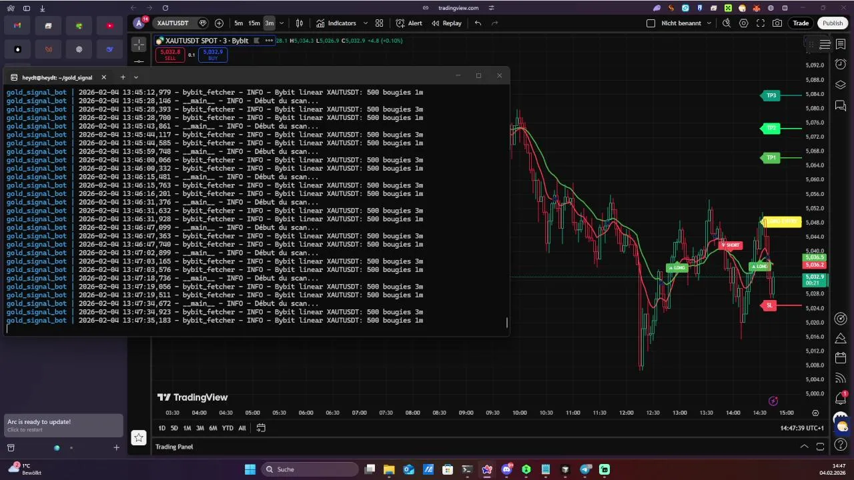This screenshot has width=854, height=480.
Task: Click the Arc downloads icon
Action: (43, 8)
